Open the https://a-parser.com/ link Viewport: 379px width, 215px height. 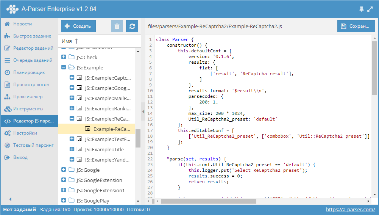[x=350, y=209]
